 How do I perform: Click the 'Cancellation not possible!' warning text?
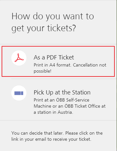coord(70,68)
